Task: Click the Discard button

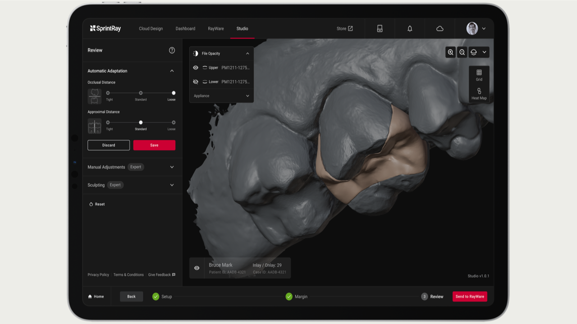Action: (109, 145)
